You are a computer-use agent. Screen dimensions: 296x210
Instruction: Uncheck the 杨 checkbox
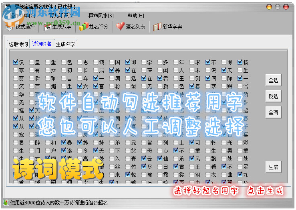tap(240, 62)
